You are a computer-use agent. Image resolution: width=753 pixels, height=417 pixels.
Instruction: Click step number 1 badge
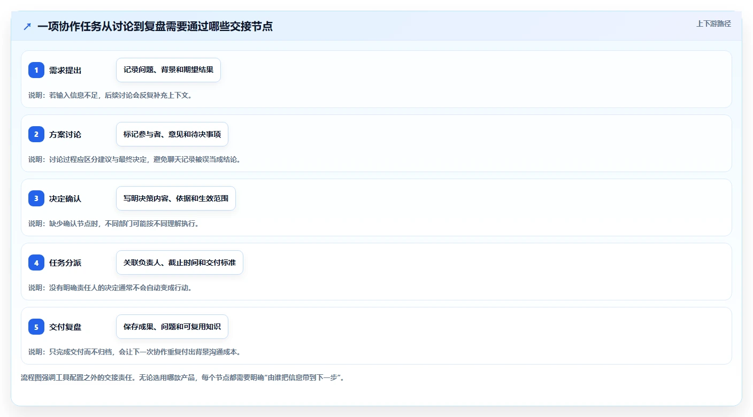click(36, 70)
